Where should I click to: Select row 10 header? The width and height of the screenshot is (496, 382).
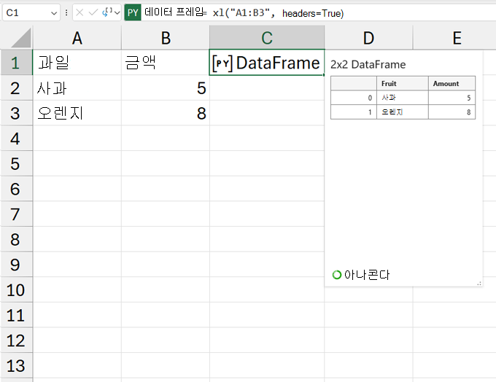click(16, 289)
